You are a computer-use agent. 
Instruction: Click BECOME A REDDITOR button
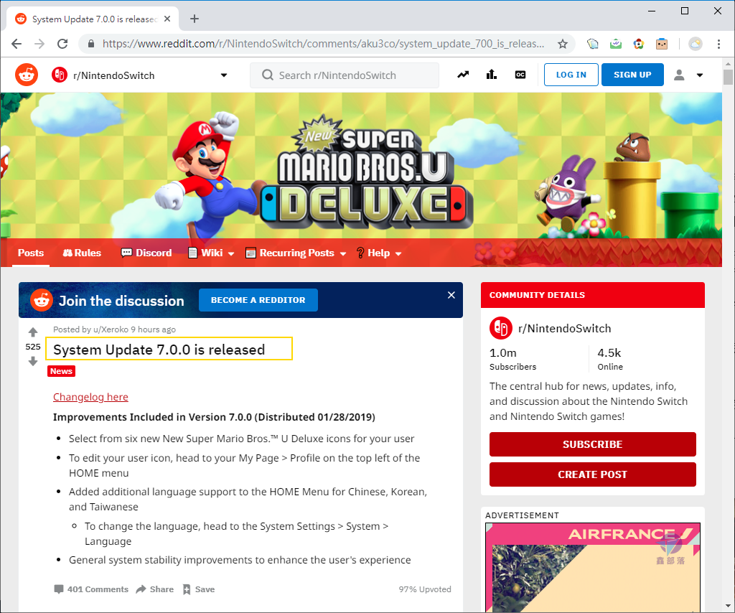[x=258, y=300]
